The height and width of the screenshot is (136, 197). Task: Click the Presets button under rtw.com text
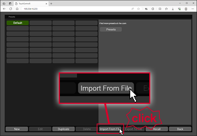111,29
